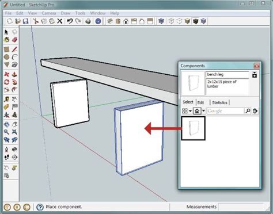
Task: Click the Print icon in toolbar
Action: (x=88, y=21)
